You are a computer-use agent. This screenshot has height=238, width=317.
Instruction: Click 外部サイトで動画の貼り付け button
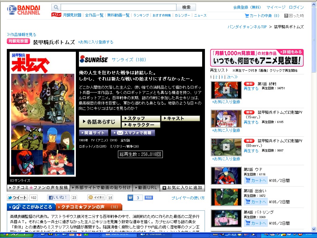tap(101, 187)
